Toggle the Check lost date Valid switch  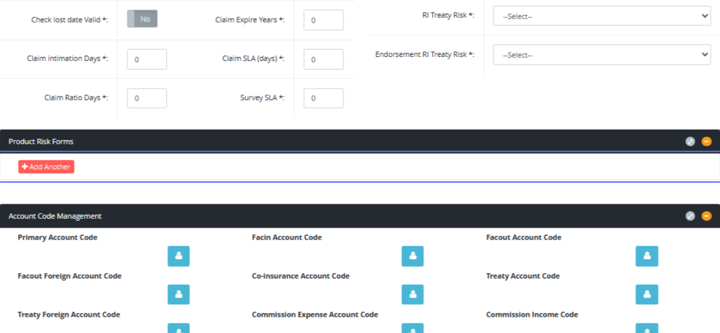[142, 19]
